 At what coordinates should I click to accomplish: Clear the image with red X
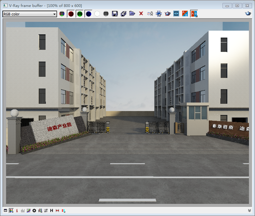(x=141, y=14)
